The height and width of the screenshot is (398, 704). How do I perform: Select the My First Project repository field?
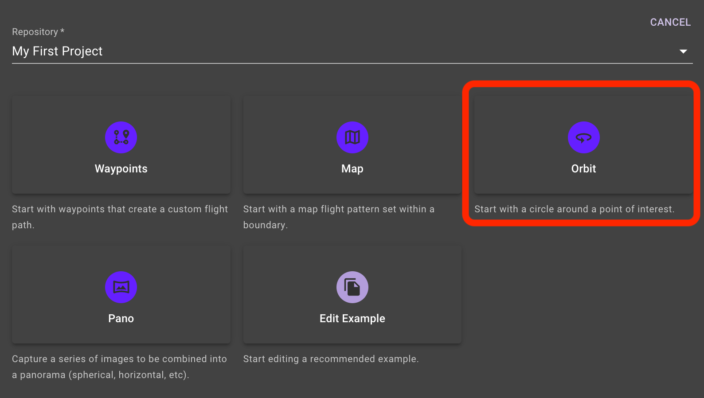click(x=352, y=51)
